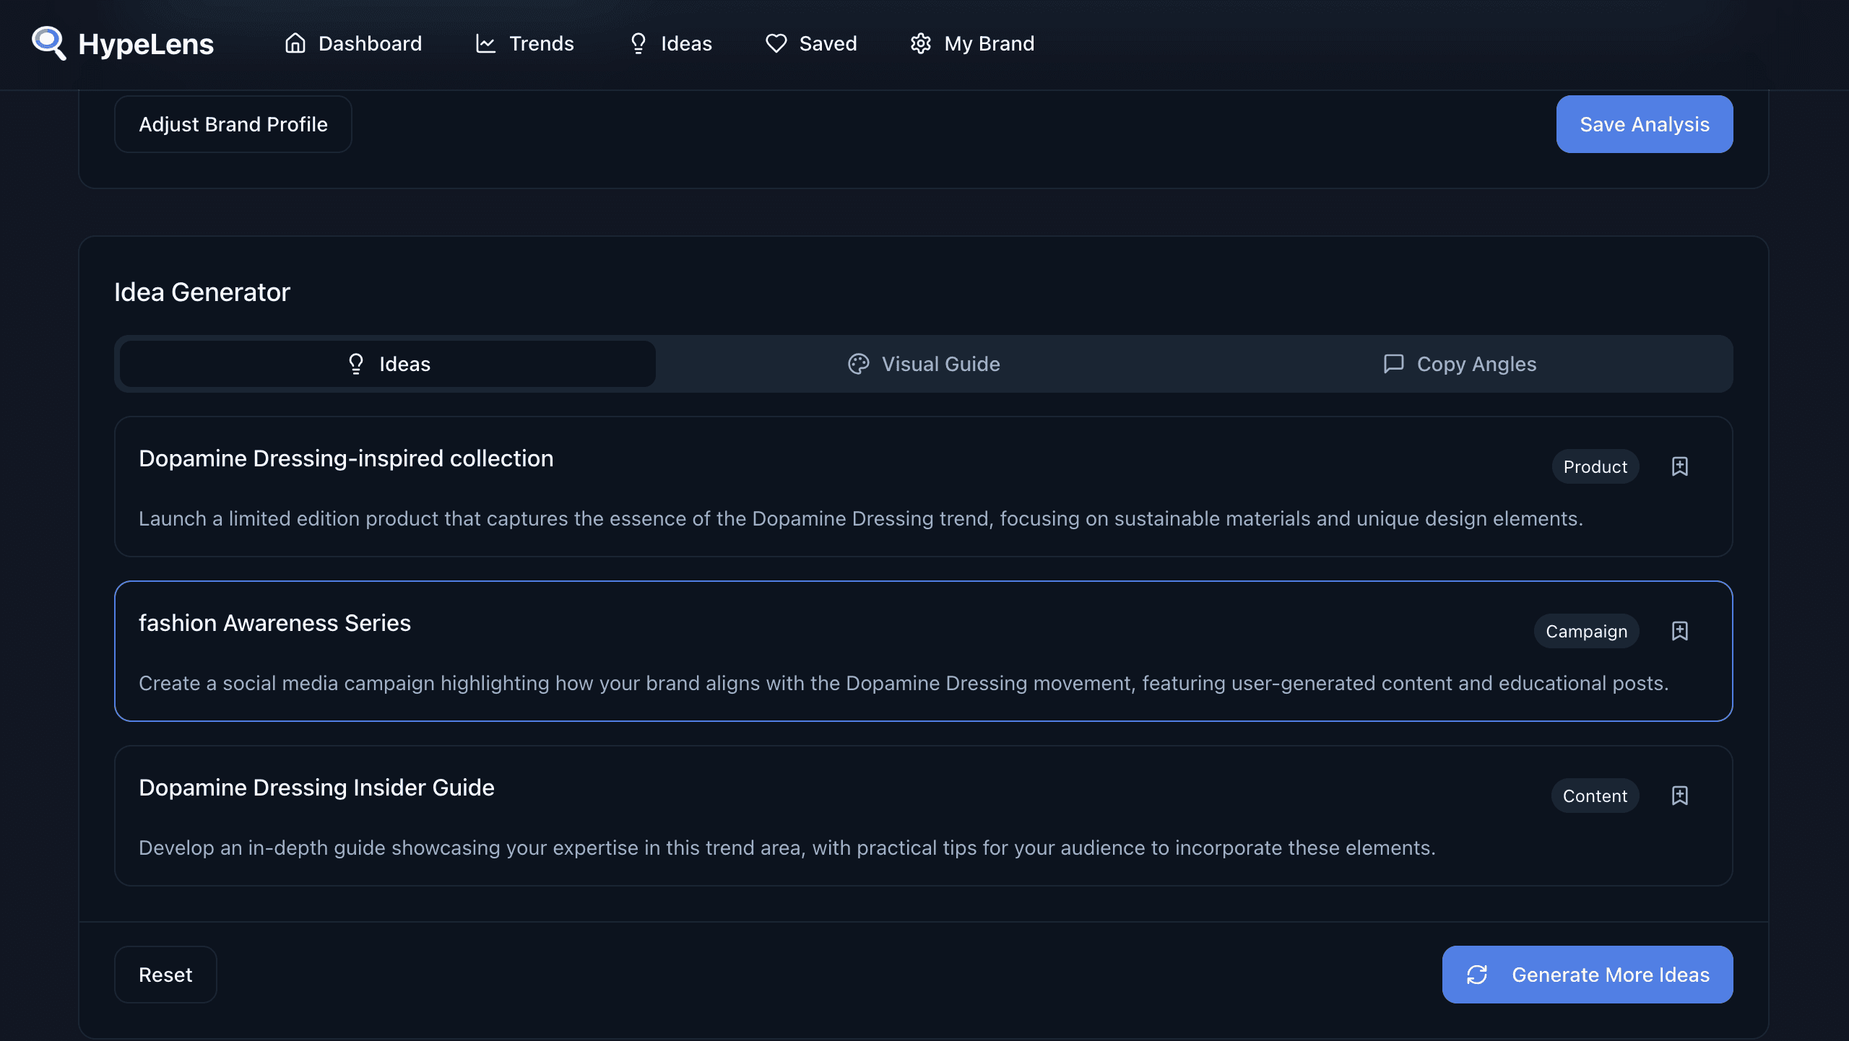Viewport: 1849px width, 1041px height.
Task: Select the Dopamine Dressing Insider Guide title
Action: coord(316,788)
